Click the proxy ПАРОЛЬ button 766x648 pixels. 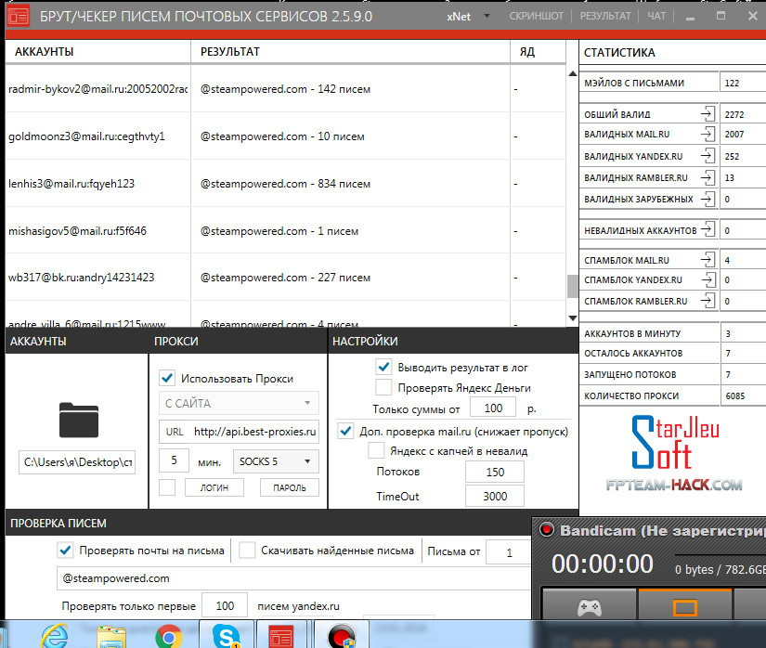289,487
